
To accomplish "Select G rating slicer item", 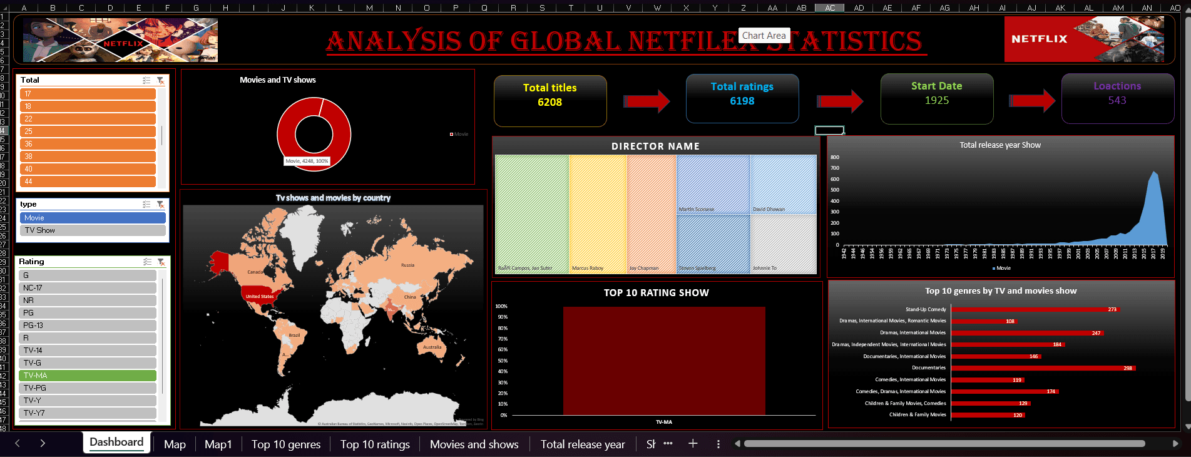I will pos(88,275).
